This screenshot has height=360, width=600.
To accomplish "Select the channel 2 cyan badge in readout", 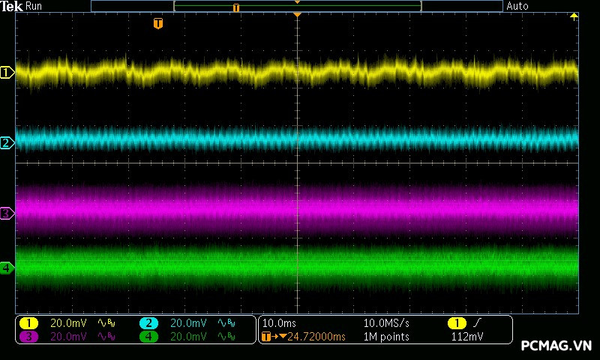I will tap(149, 322).
